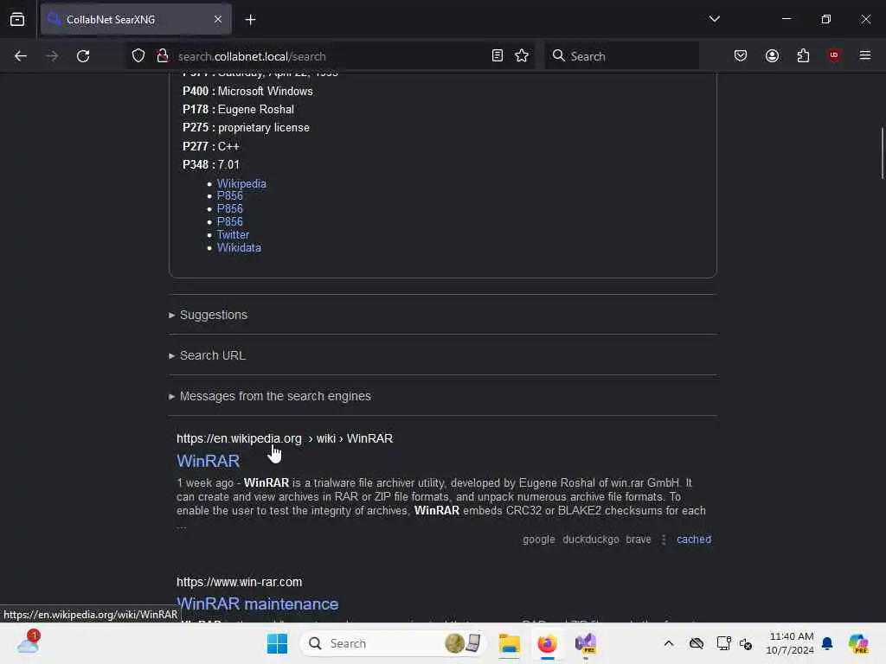Open the Twitter link in infobox

pyautogui.click(x=233, y=235)
